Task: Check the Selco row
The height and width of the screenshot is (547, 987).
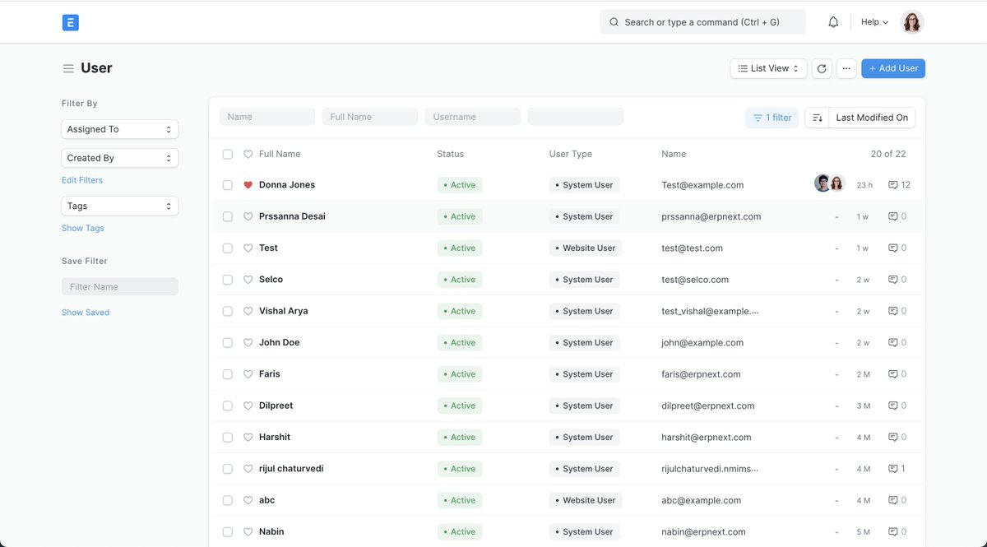Action: click(x=228, y=280)
